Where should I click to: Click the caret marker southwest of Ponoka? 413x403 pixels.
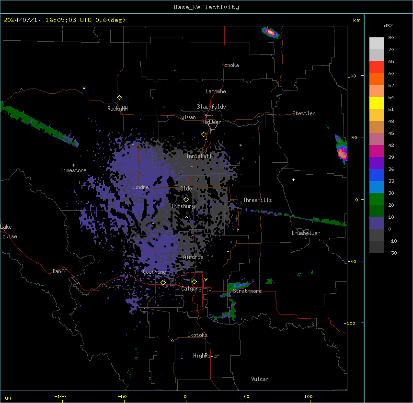pyautogui.click(x=175, y=70)
